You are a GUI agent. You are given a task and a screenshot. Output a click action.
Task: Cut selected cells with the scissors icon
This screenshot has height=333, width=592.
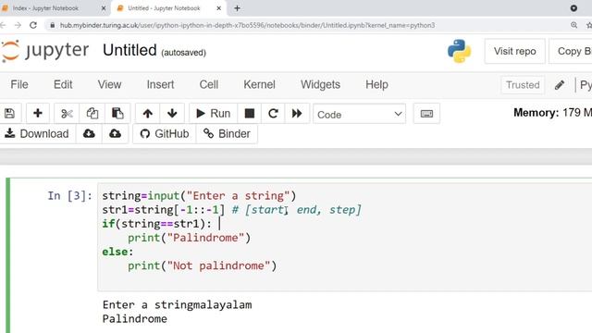click(x=67, y=113)
